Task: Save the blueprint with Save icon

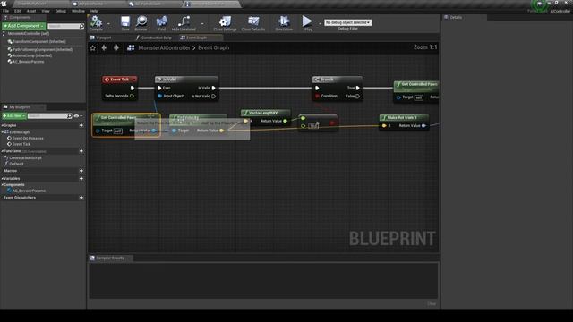Action: tap(125, 22)
